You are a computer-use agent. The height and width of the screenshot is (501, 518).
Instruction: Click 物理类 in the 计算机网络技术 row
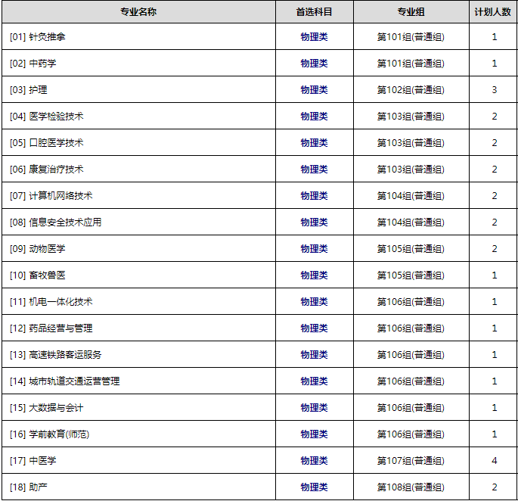314,195
